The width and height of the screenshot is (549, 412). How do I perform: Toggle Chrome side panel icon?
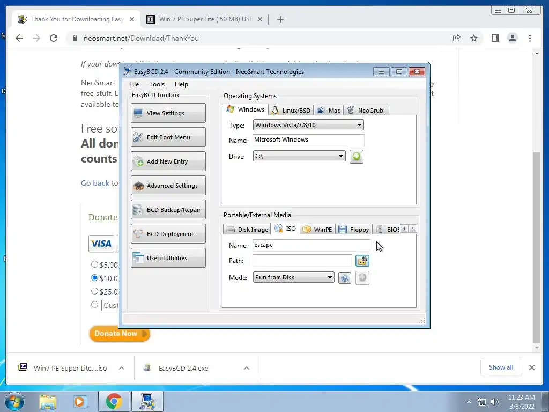495,38
